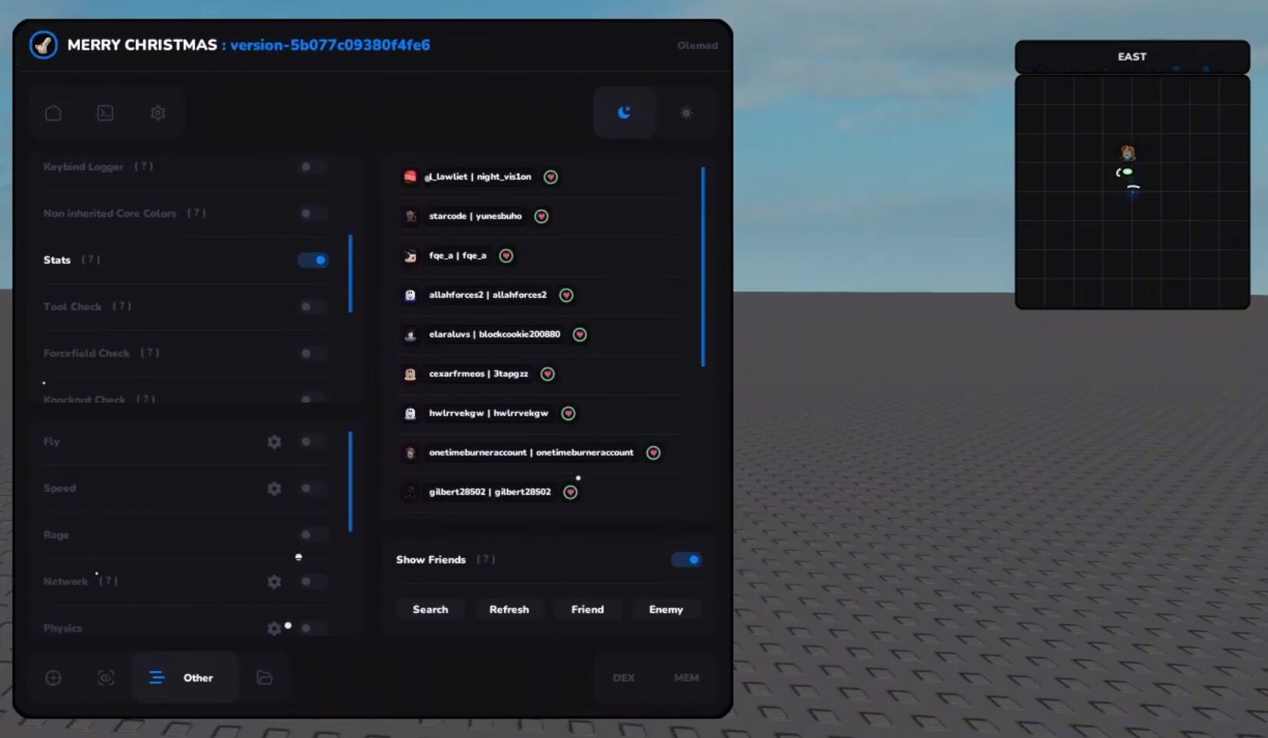Disable the Stats toggle
The width and height of the screenshot is (1268, 738).
click(x=313, y=260)
